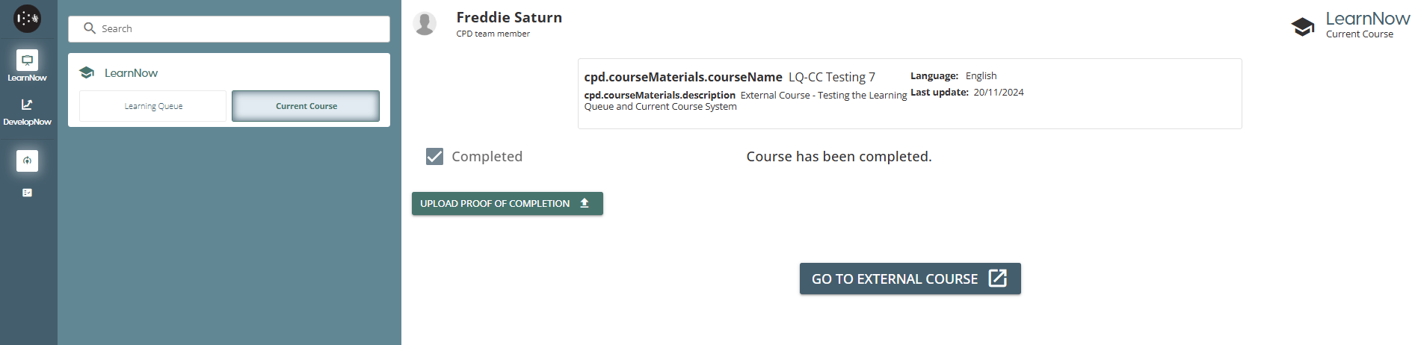
Task: Click the highlighted circular-arrows sidebar icon
Action: (27, 161)
